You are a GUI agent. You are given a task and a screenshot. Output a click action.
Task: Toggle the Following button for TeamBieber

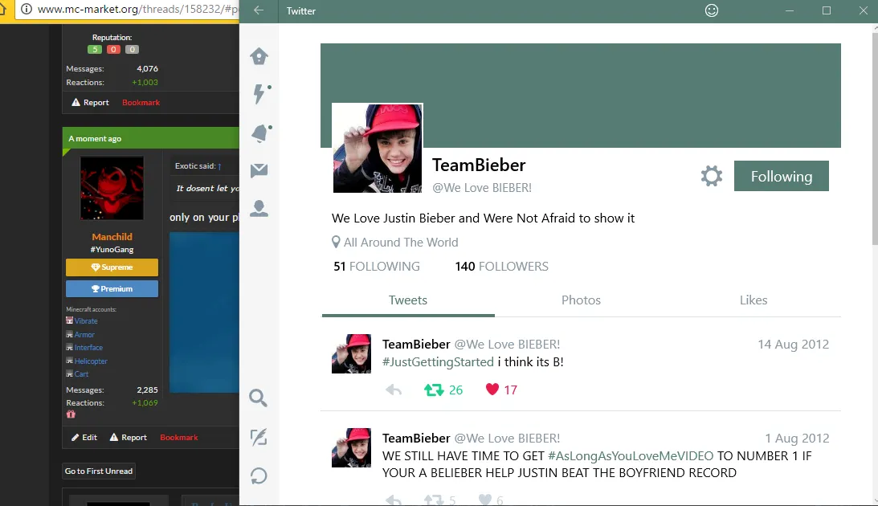781,176
